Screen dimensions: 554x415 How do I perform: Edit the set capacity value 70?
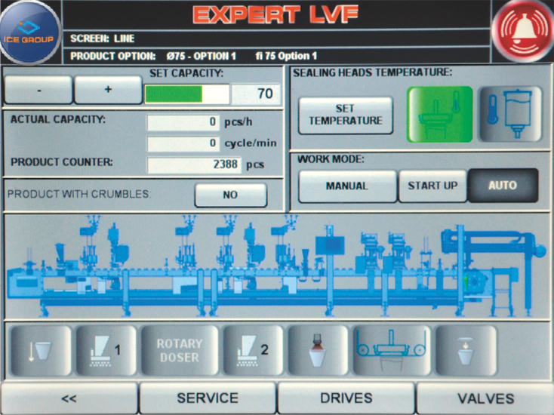pos(256,94)
